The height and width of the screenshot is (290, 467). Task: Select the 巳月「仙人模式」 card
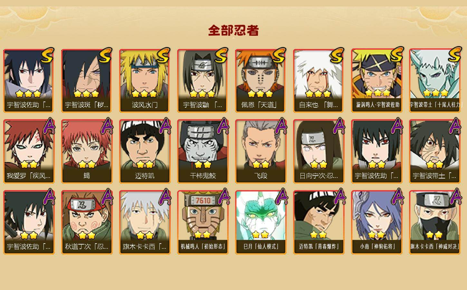tap(261, 222)
